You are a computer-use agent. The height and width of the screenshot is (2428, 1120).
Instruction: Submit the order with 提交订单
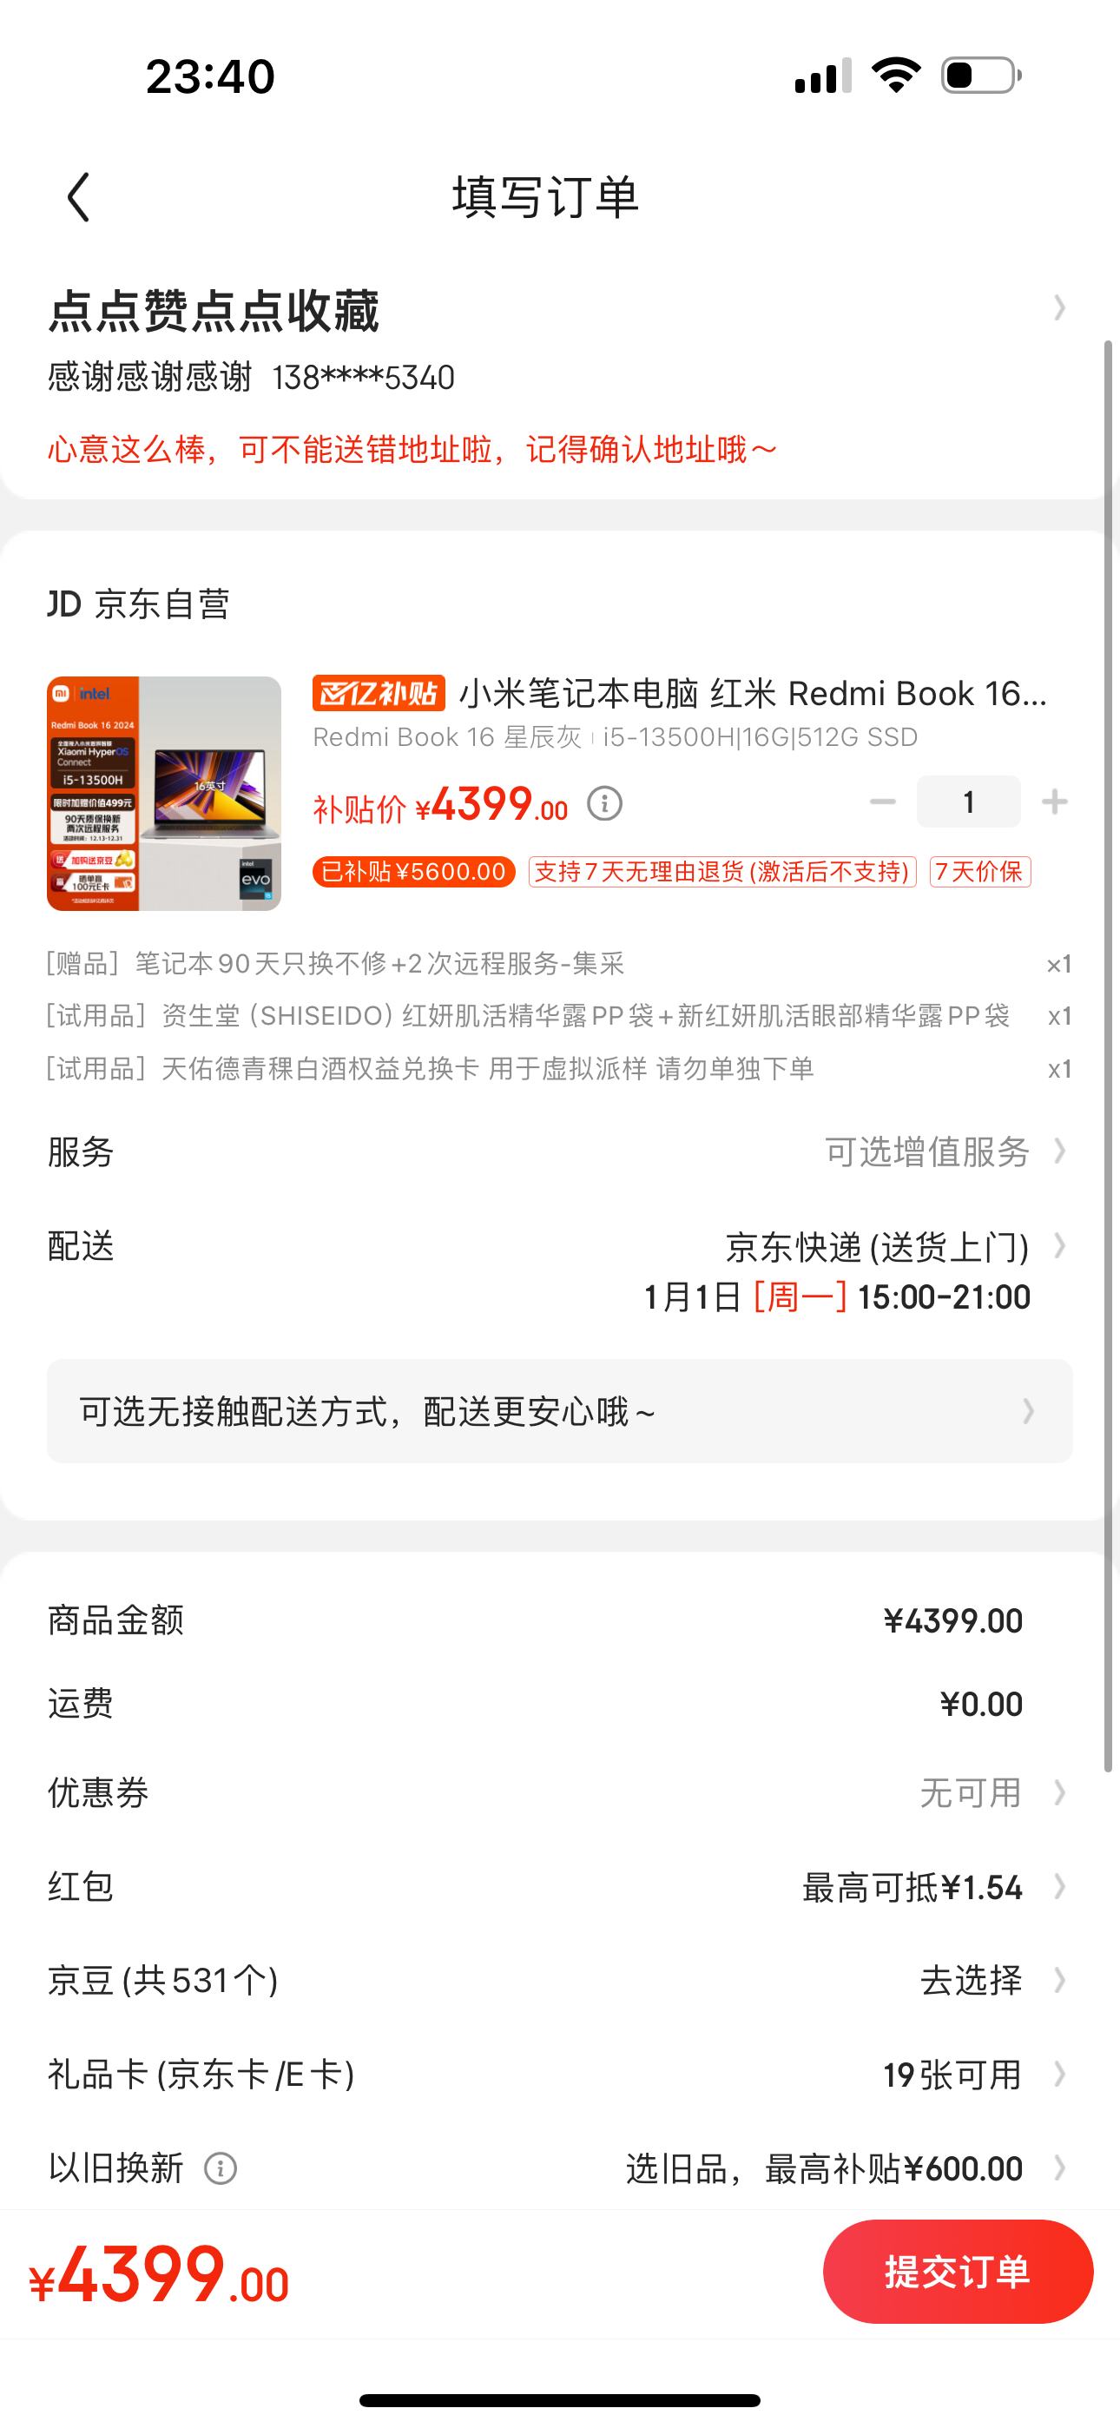point(958,2272)
